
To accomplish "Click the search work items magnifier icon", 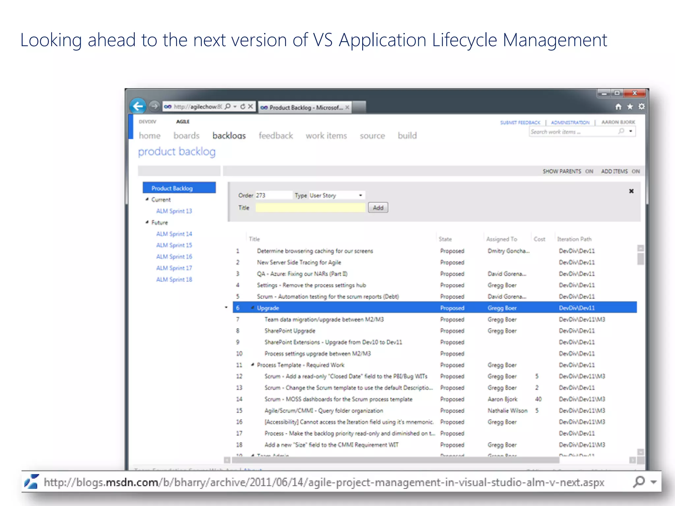I will 621,131.
